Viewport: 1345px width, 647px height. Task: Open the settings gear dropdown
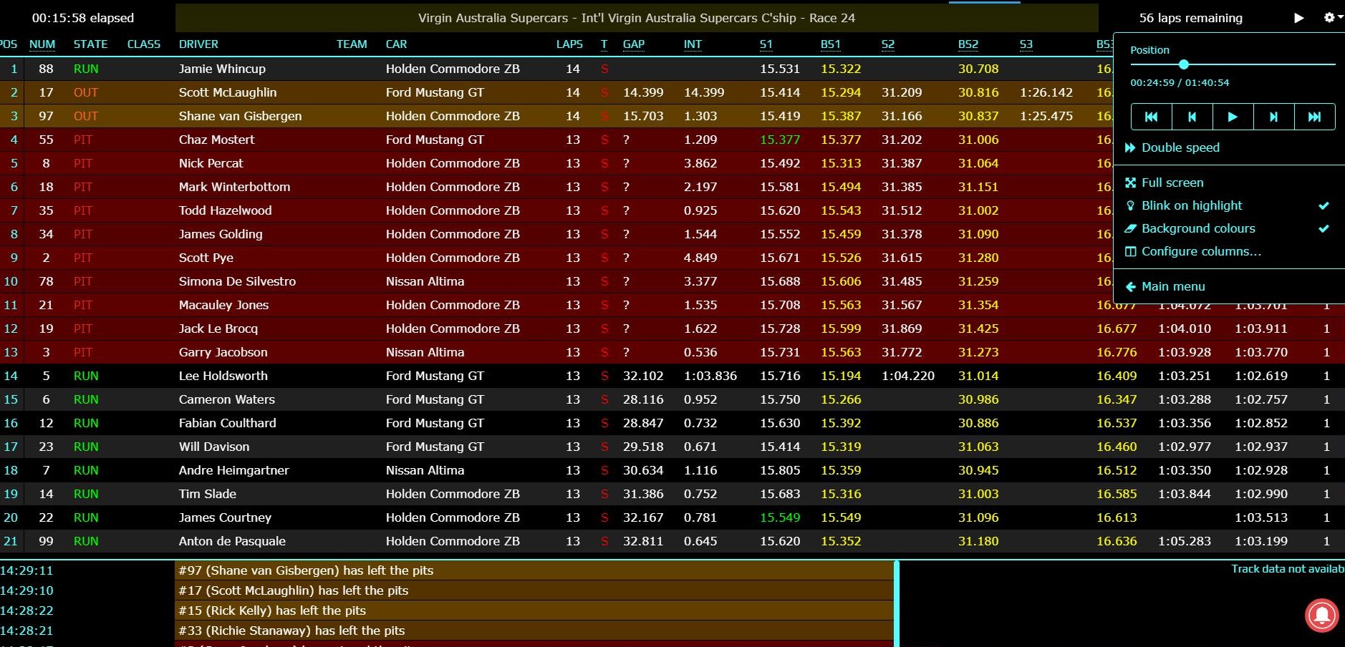(x=1333, y=18)
